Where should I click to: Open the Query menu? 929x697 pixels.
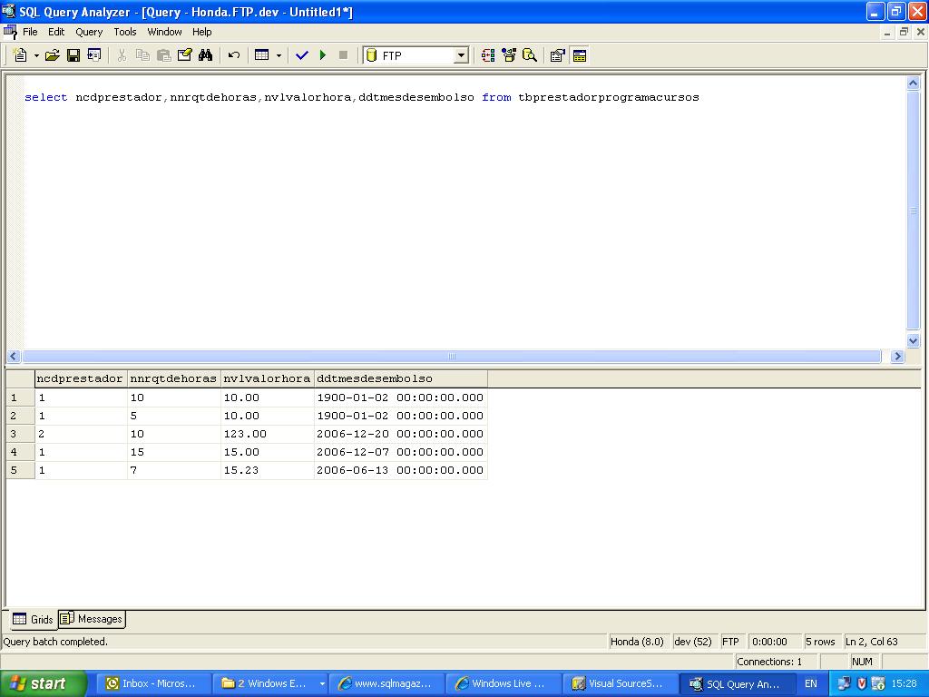(89, 32)
